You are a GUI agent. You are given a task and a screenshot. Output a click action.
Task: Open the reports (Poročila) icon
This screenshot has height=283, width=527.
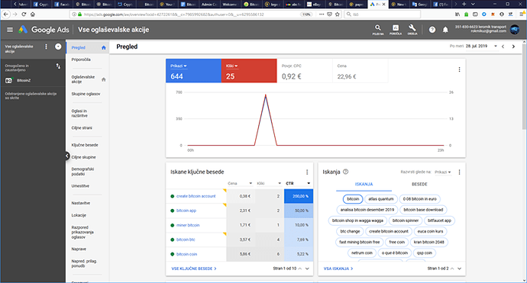(396, 30)
